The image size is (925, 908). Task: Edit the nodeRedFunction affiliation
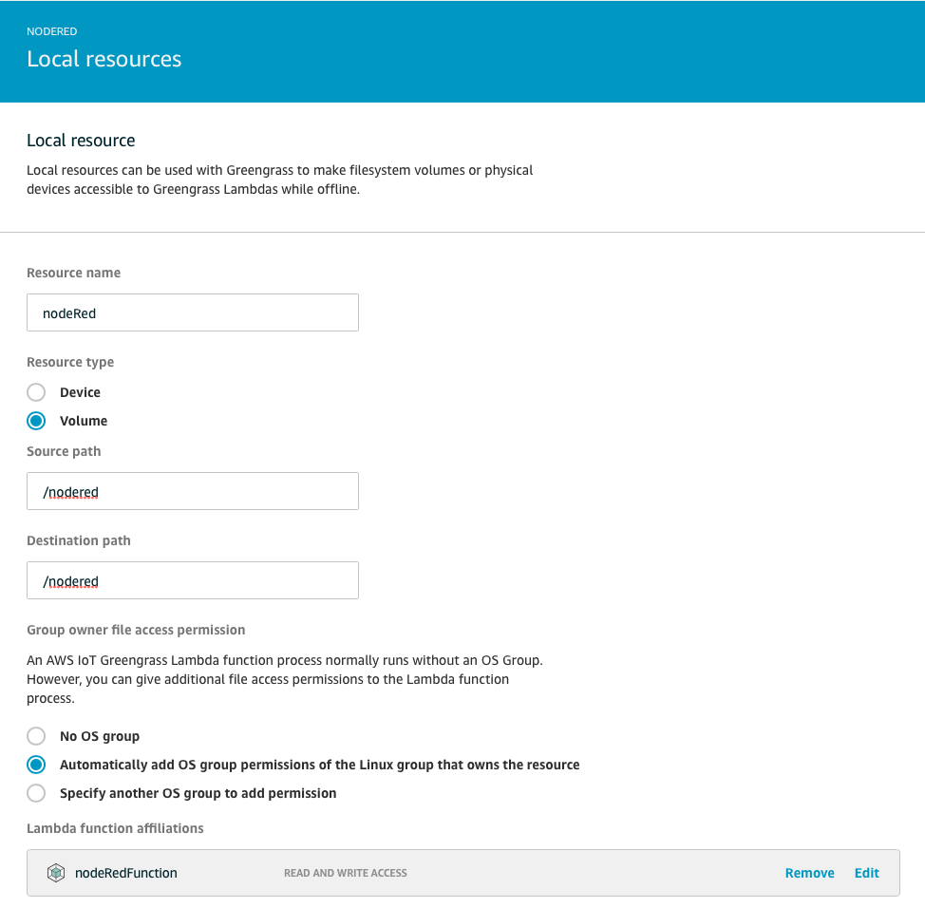point(867,873)
